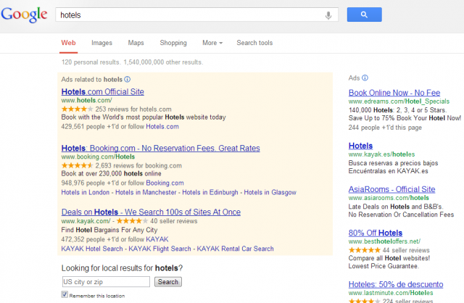Follow the KAYAK +1 link
The width and height of the screenshot is (464, 303).
(157, 239)
